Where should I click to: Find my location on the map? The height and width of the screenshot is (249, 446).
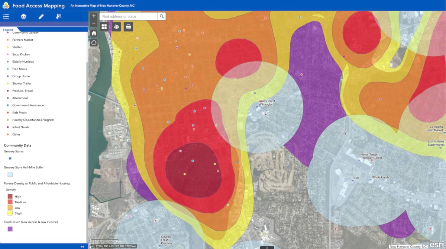point(94,43)
